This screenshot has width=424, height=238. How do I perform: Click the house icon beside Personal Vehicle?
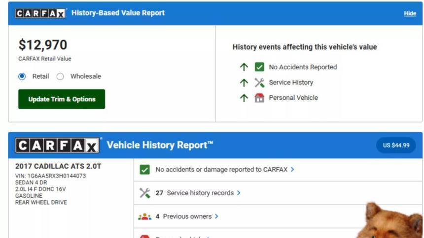pos(259,98)
